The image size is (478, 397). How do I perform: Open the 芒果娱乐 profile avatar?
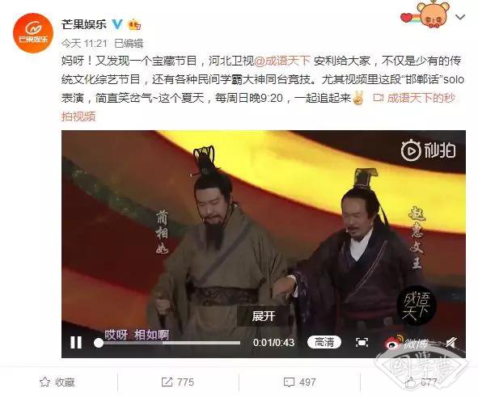pyautogui.click(x=33, y=32)
